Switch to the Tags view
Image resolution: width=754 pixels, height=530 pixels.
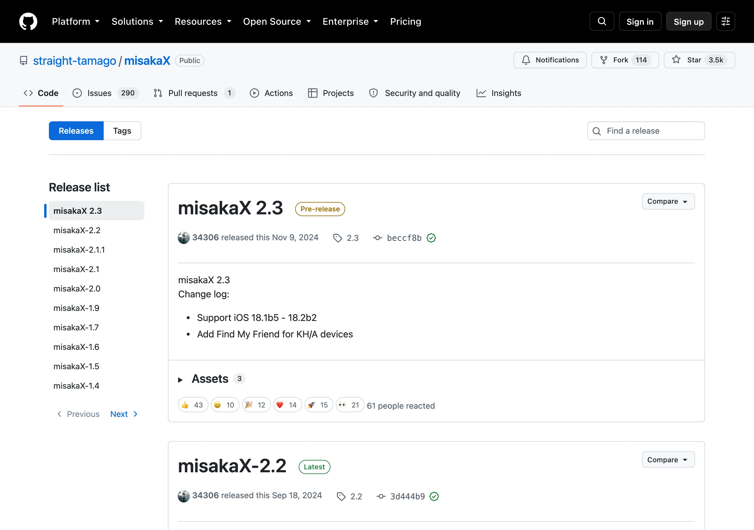click(122, 131)
